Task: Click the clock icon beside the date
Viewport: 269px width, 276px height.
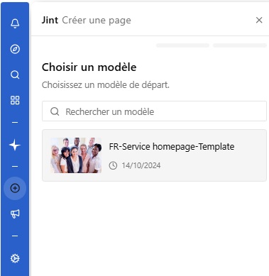Action: 113,165
